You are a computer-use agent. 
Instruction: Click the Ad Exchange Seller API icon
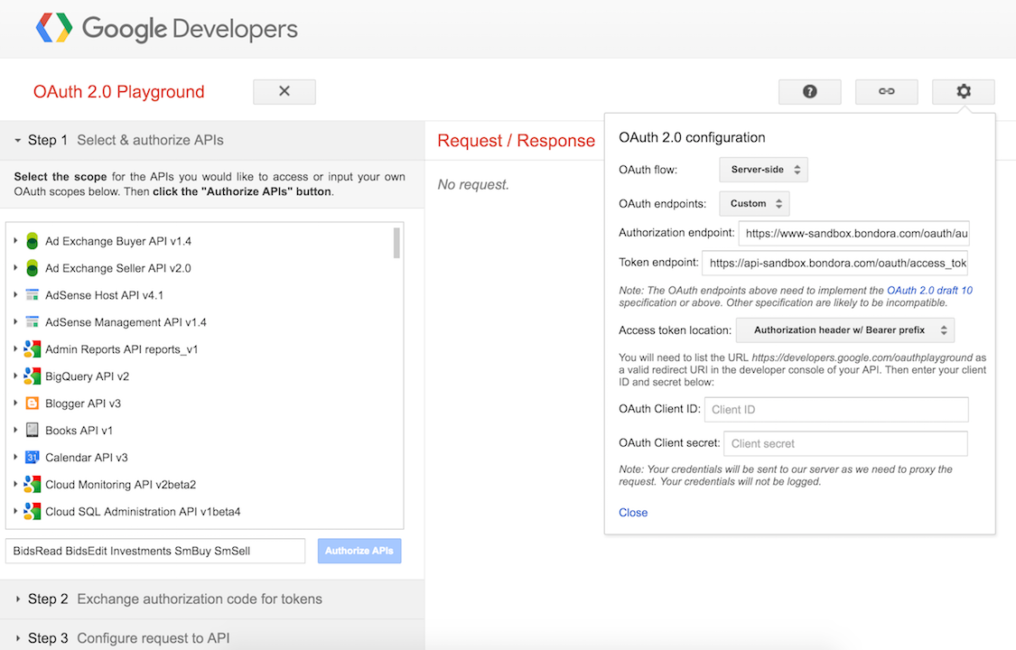coord(32,268)
